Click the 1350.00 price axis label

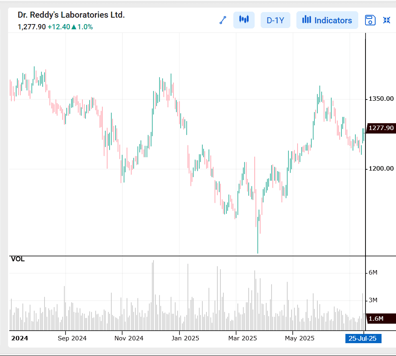point(381,99)
